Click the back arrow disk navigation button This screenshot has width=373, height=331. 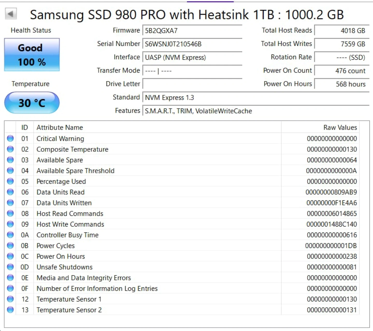tap(11, 14)
